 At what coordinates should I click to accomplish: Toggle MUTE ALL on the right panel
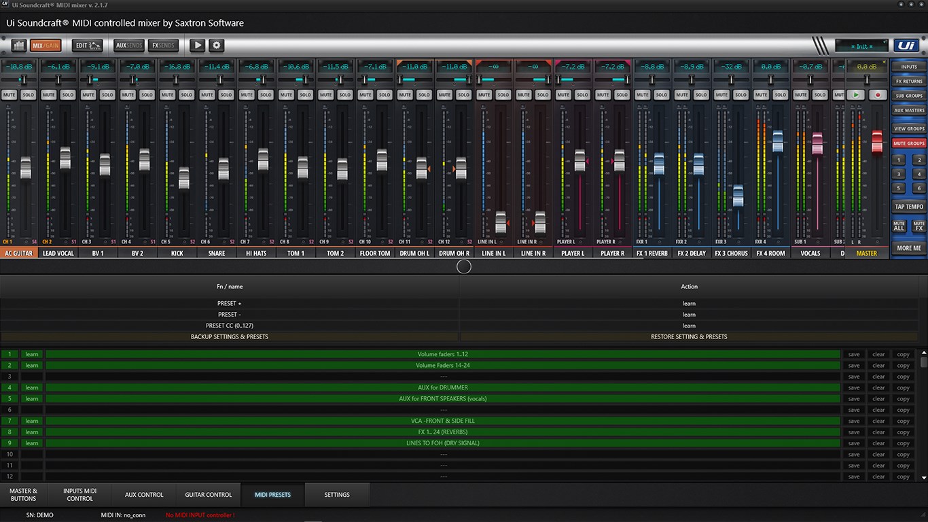click(x=898, y=226)
